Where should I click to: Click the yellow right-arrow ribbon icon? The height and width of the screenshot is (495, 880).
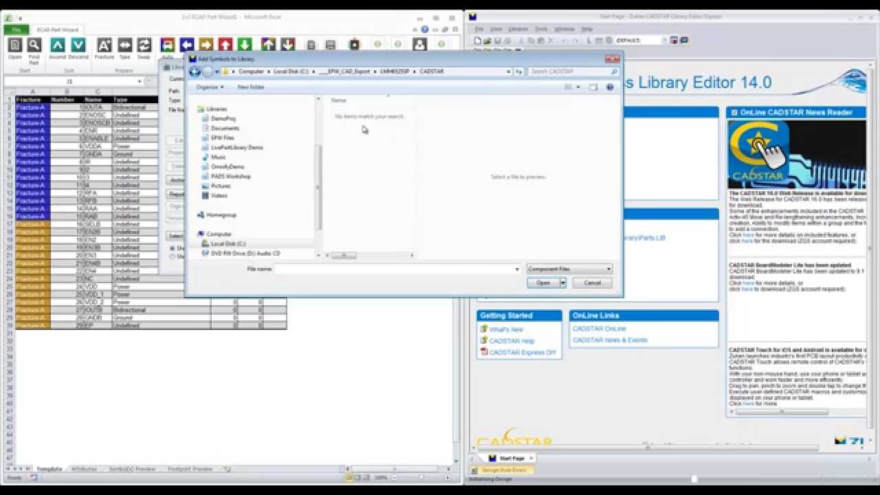tap(206, 45)
